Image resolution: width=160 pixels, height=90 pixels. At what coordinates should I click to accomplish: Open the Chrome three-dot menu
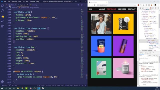click(x=158, y=5)
